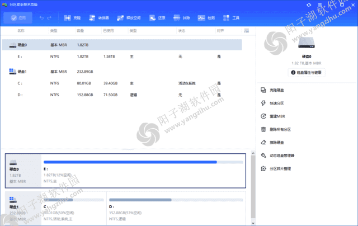
Task: Sort by the 已使用 (Used) column header
Action: (x=108, y=31)
